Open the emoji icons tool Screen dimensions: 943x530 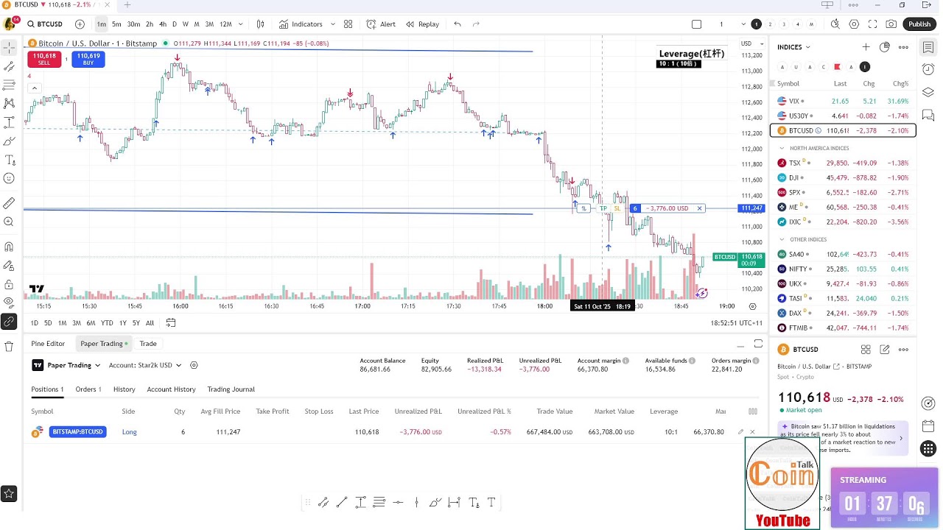[9, 178]
